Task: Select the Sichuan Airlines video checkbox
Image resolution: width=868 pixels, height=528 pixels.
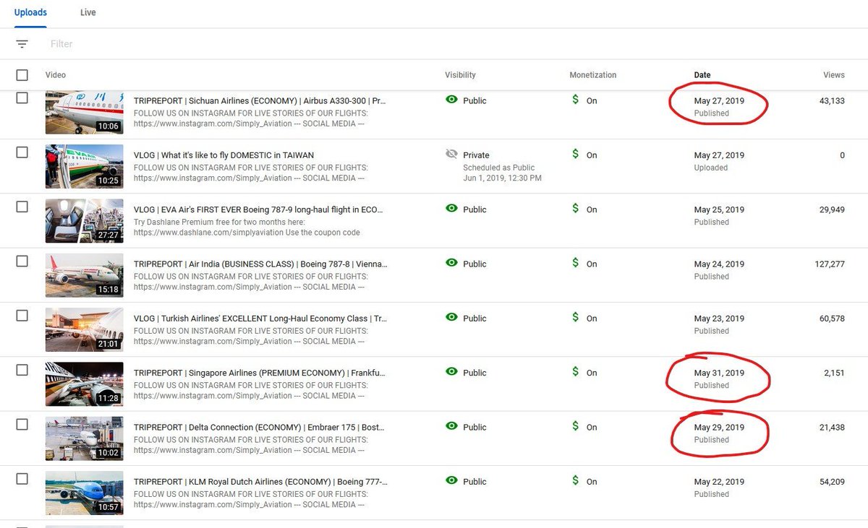Action: [22, 98]
